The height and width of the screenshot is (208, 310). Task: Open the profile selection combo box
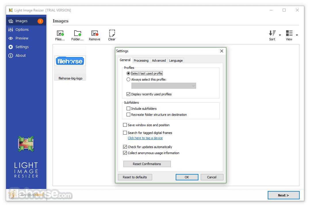pos(164,86)
